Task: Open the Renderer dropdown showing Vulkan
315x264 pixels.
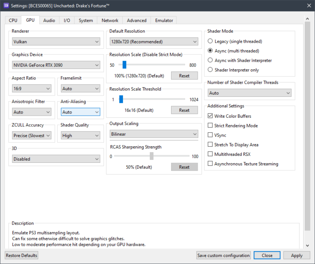Action: click(x=56, y=41)
